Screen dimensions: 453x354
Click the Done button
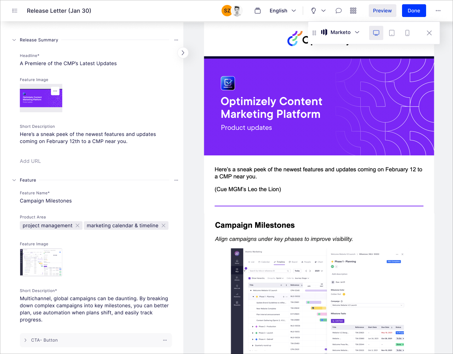(414, 11)
